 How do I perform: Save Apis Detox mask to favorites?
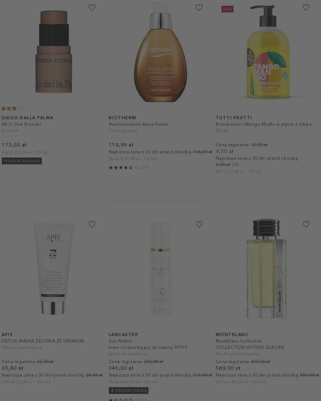coord(92,224)
